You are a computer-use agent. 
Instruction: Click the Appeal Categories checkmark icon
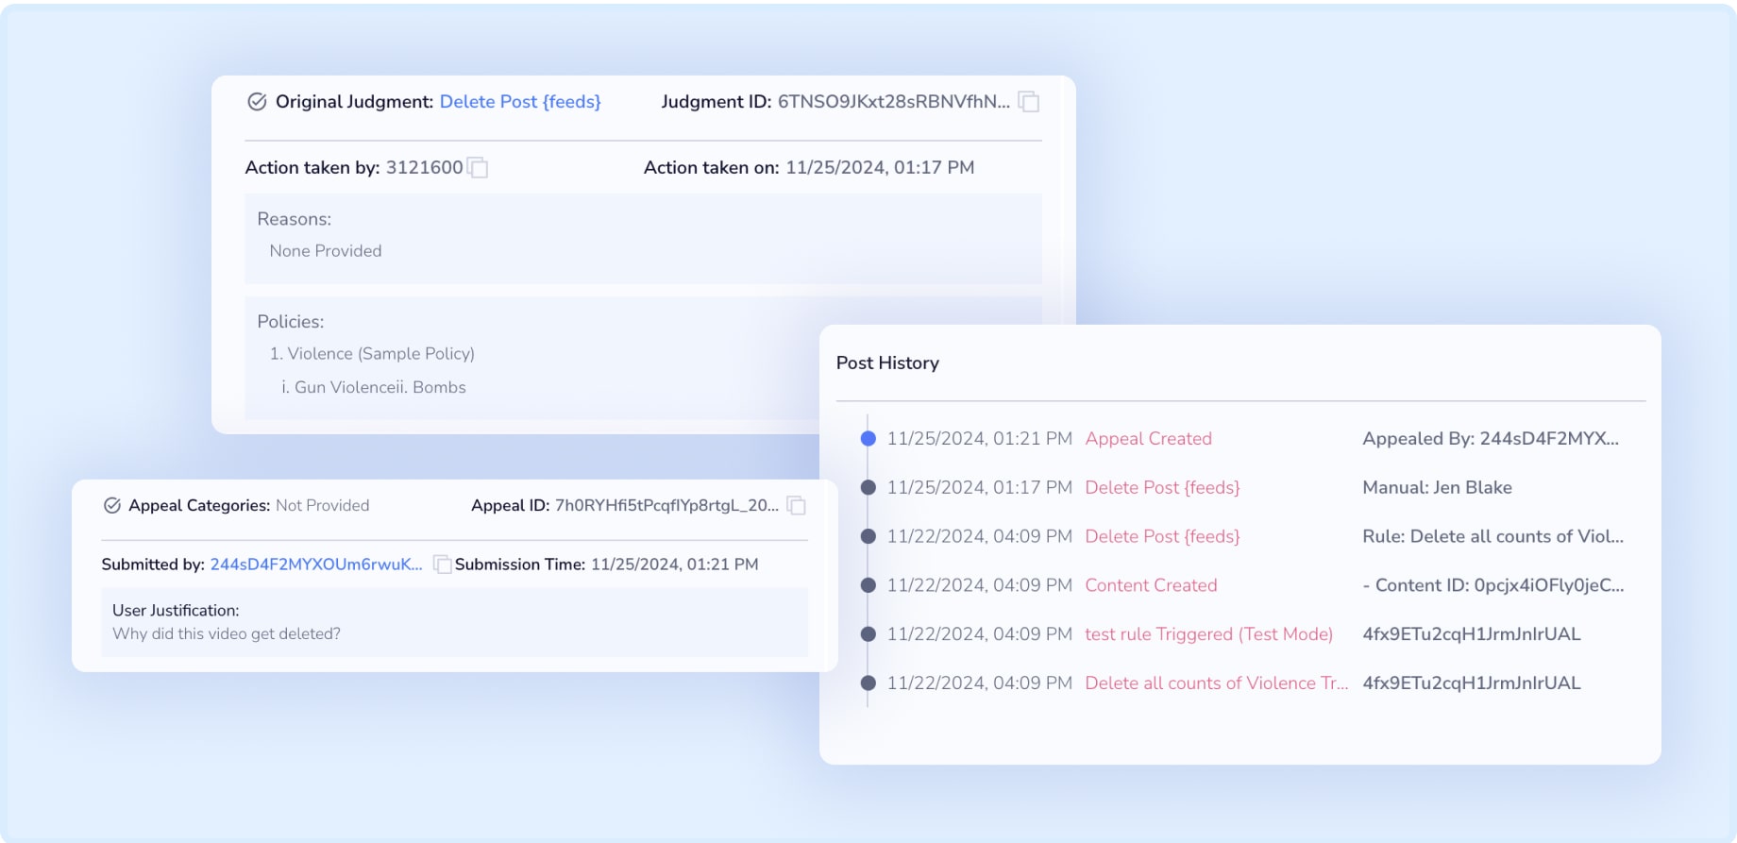(112, 506)
